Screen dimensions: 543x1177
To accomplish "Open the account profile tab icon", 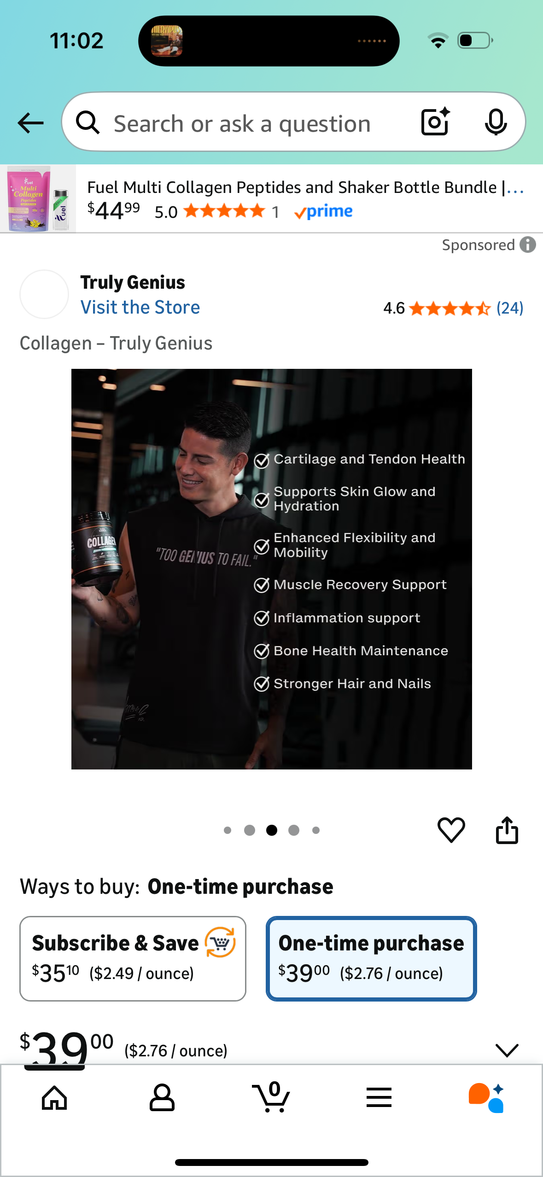I will [162, 1098].
